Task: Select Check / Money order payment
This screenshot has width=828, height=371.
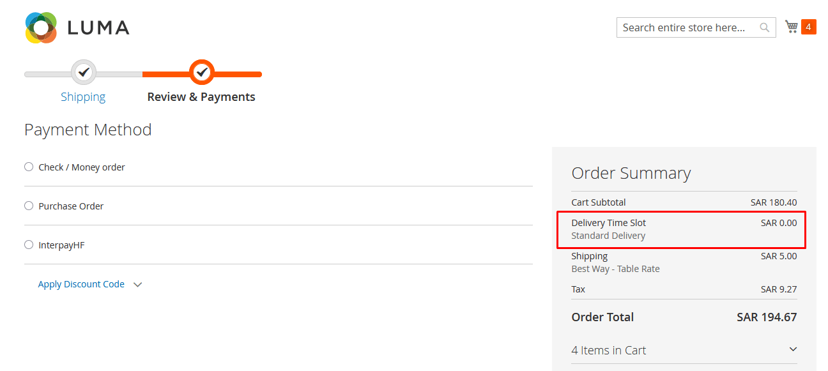Action: (x=29, y=167)
